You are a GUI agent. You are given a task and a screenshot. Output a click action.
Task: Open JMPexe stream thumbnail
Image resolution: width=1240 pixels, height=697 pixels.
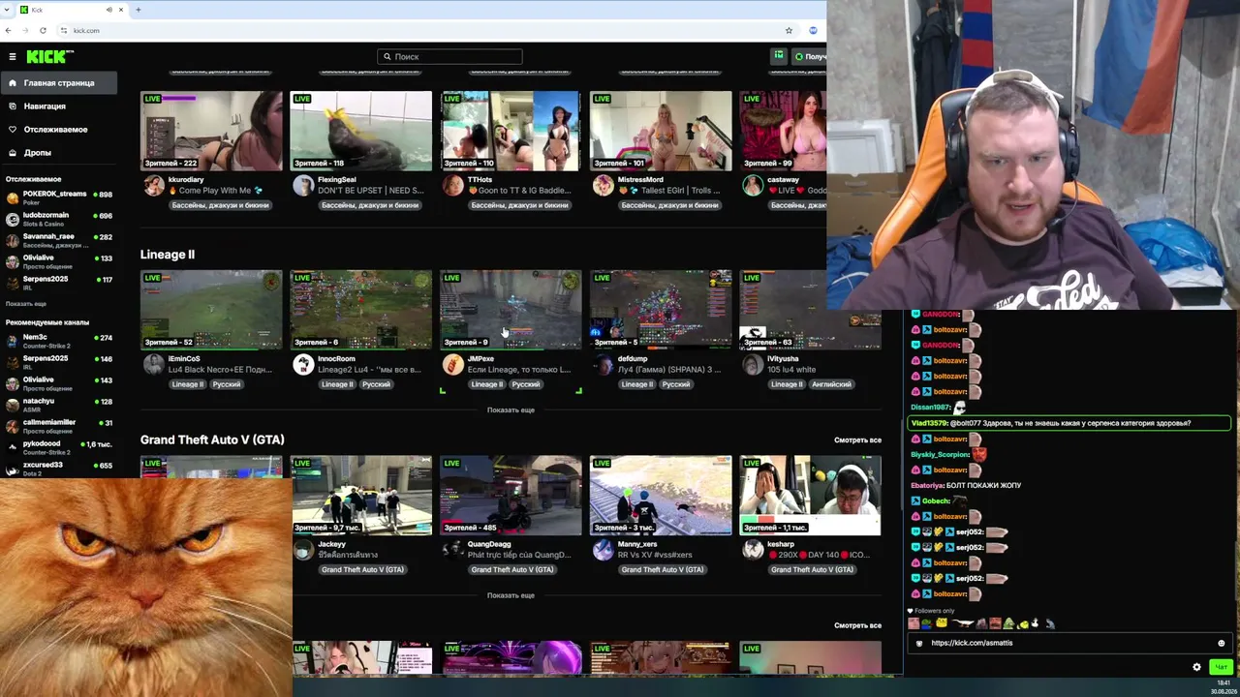point(511,309)
